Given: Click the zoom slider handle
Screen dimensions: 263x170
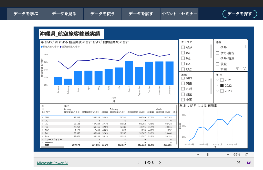Looking at the screenshot, I should tap(208, 155).
